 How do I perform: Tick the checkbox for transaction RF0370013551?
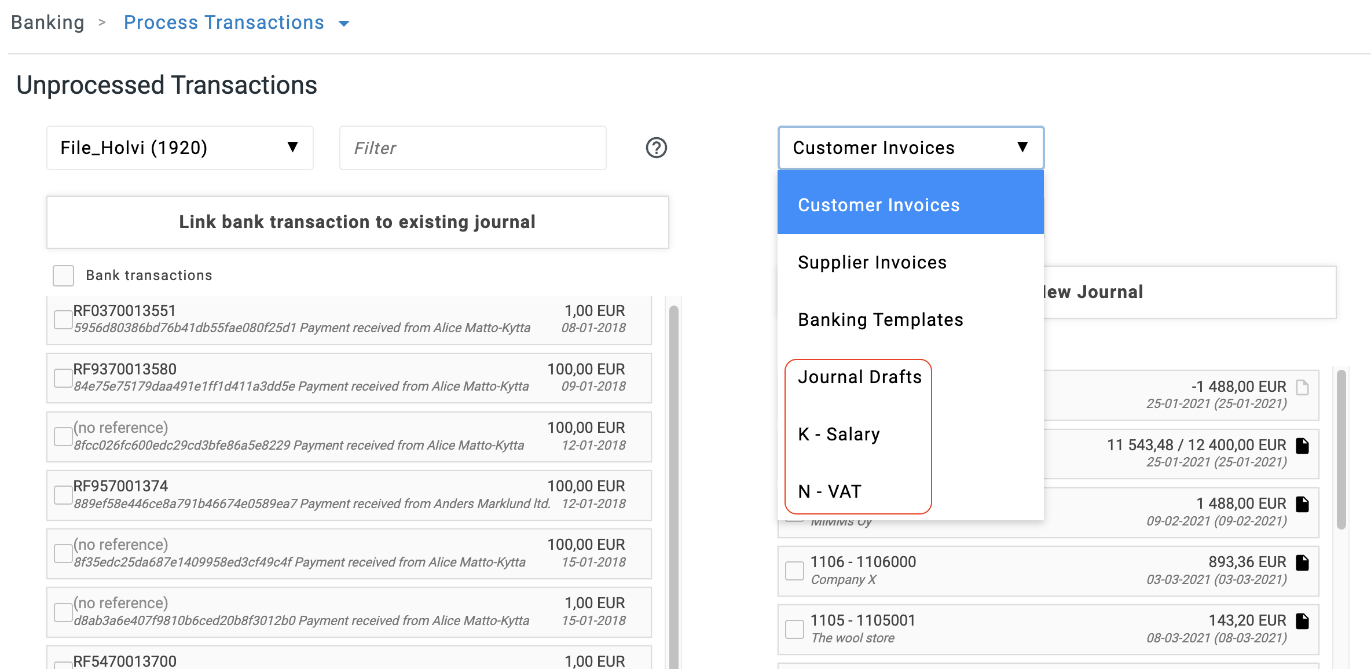coord(63,319)
